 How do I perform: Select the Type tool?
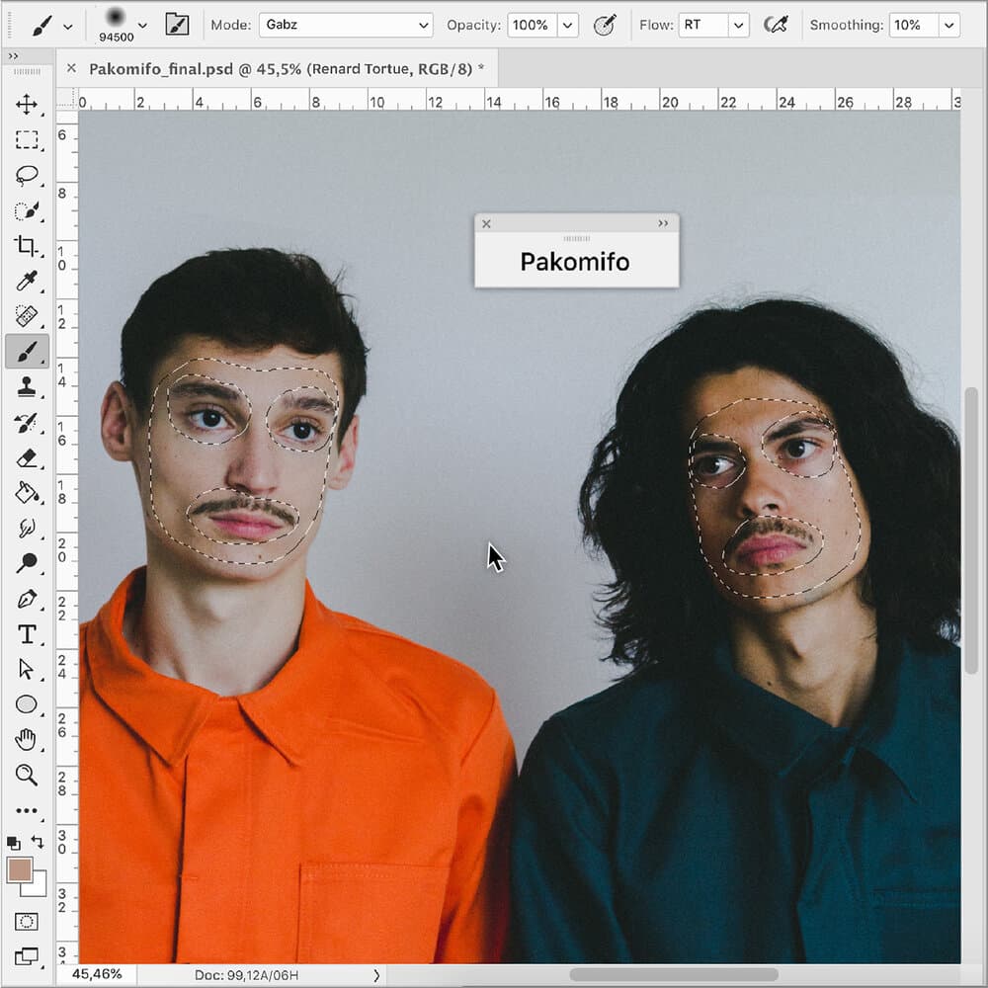[x=27, y=633]
